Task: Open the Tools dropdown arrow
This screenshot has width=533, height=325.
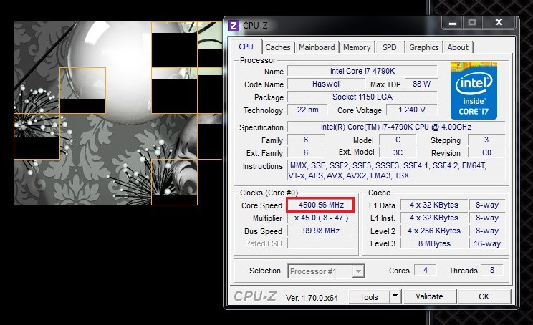Action: click(x=395, y=296)
